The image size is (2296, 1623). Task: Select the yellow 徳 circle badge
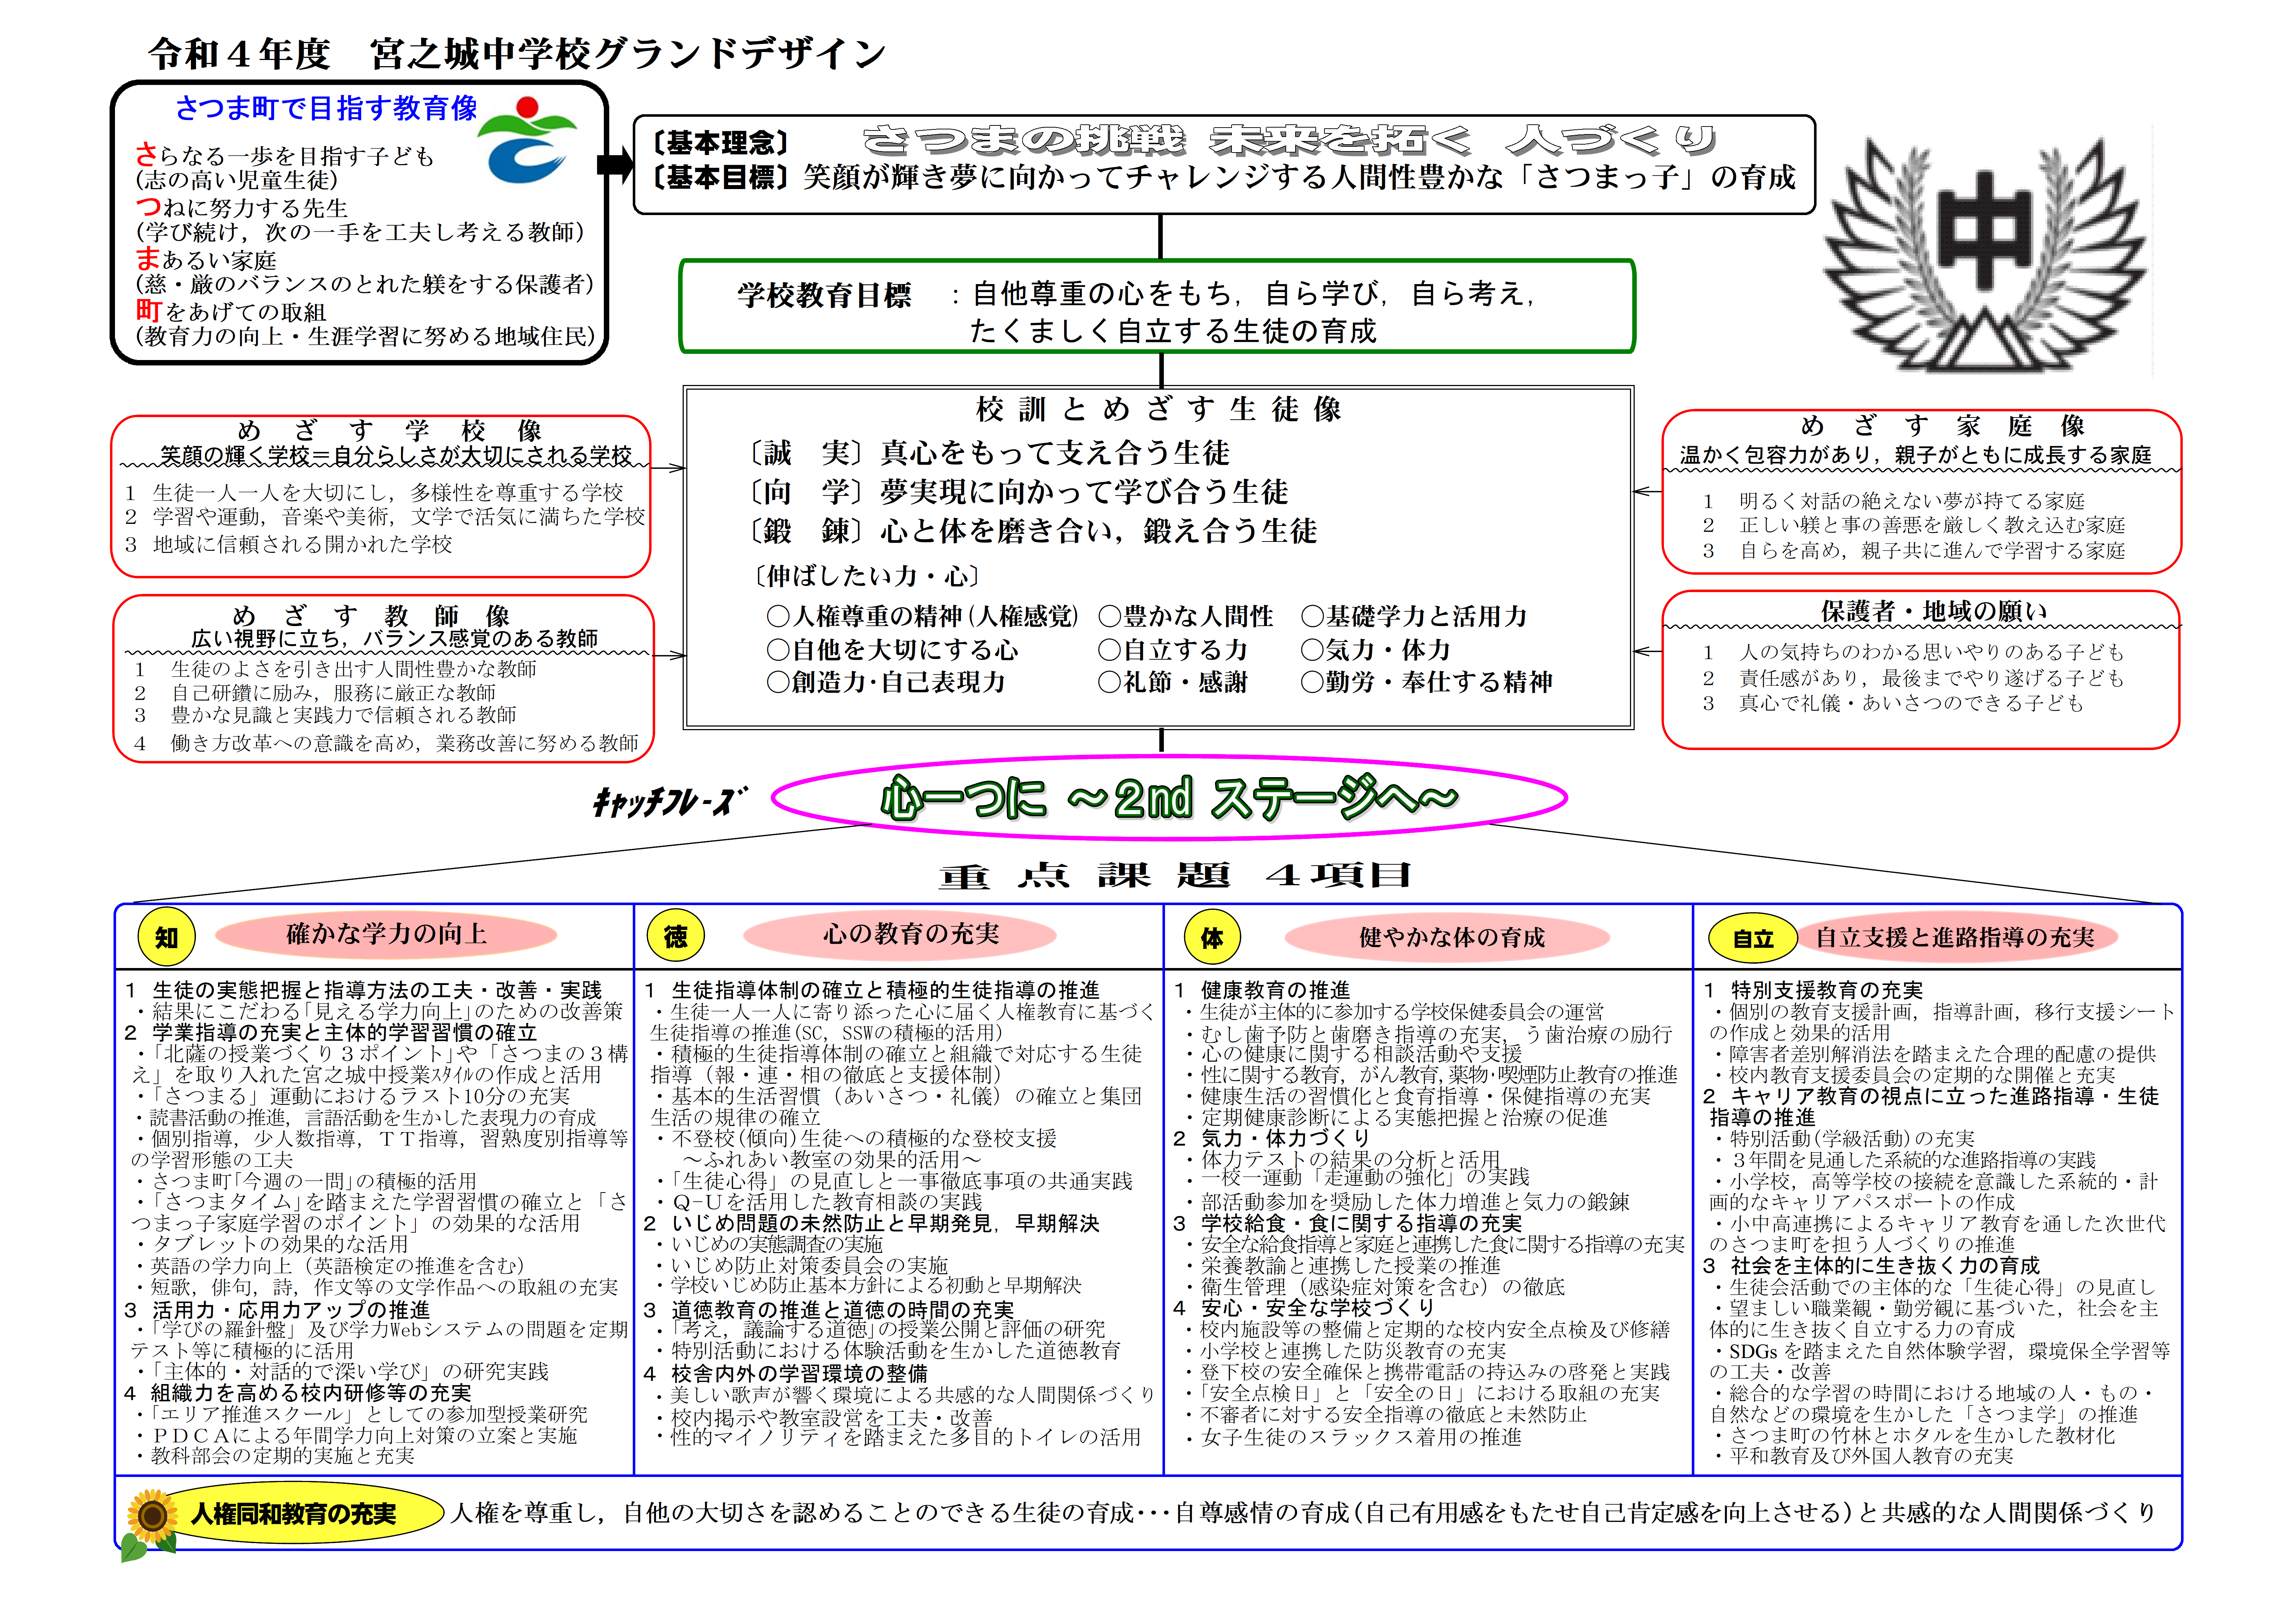tap(676, 936)
